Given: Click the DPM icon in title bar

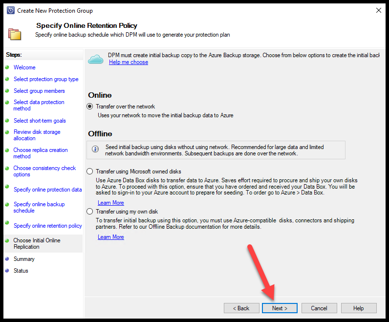Looking at the screenshot, I should click(x=11, y=10).
